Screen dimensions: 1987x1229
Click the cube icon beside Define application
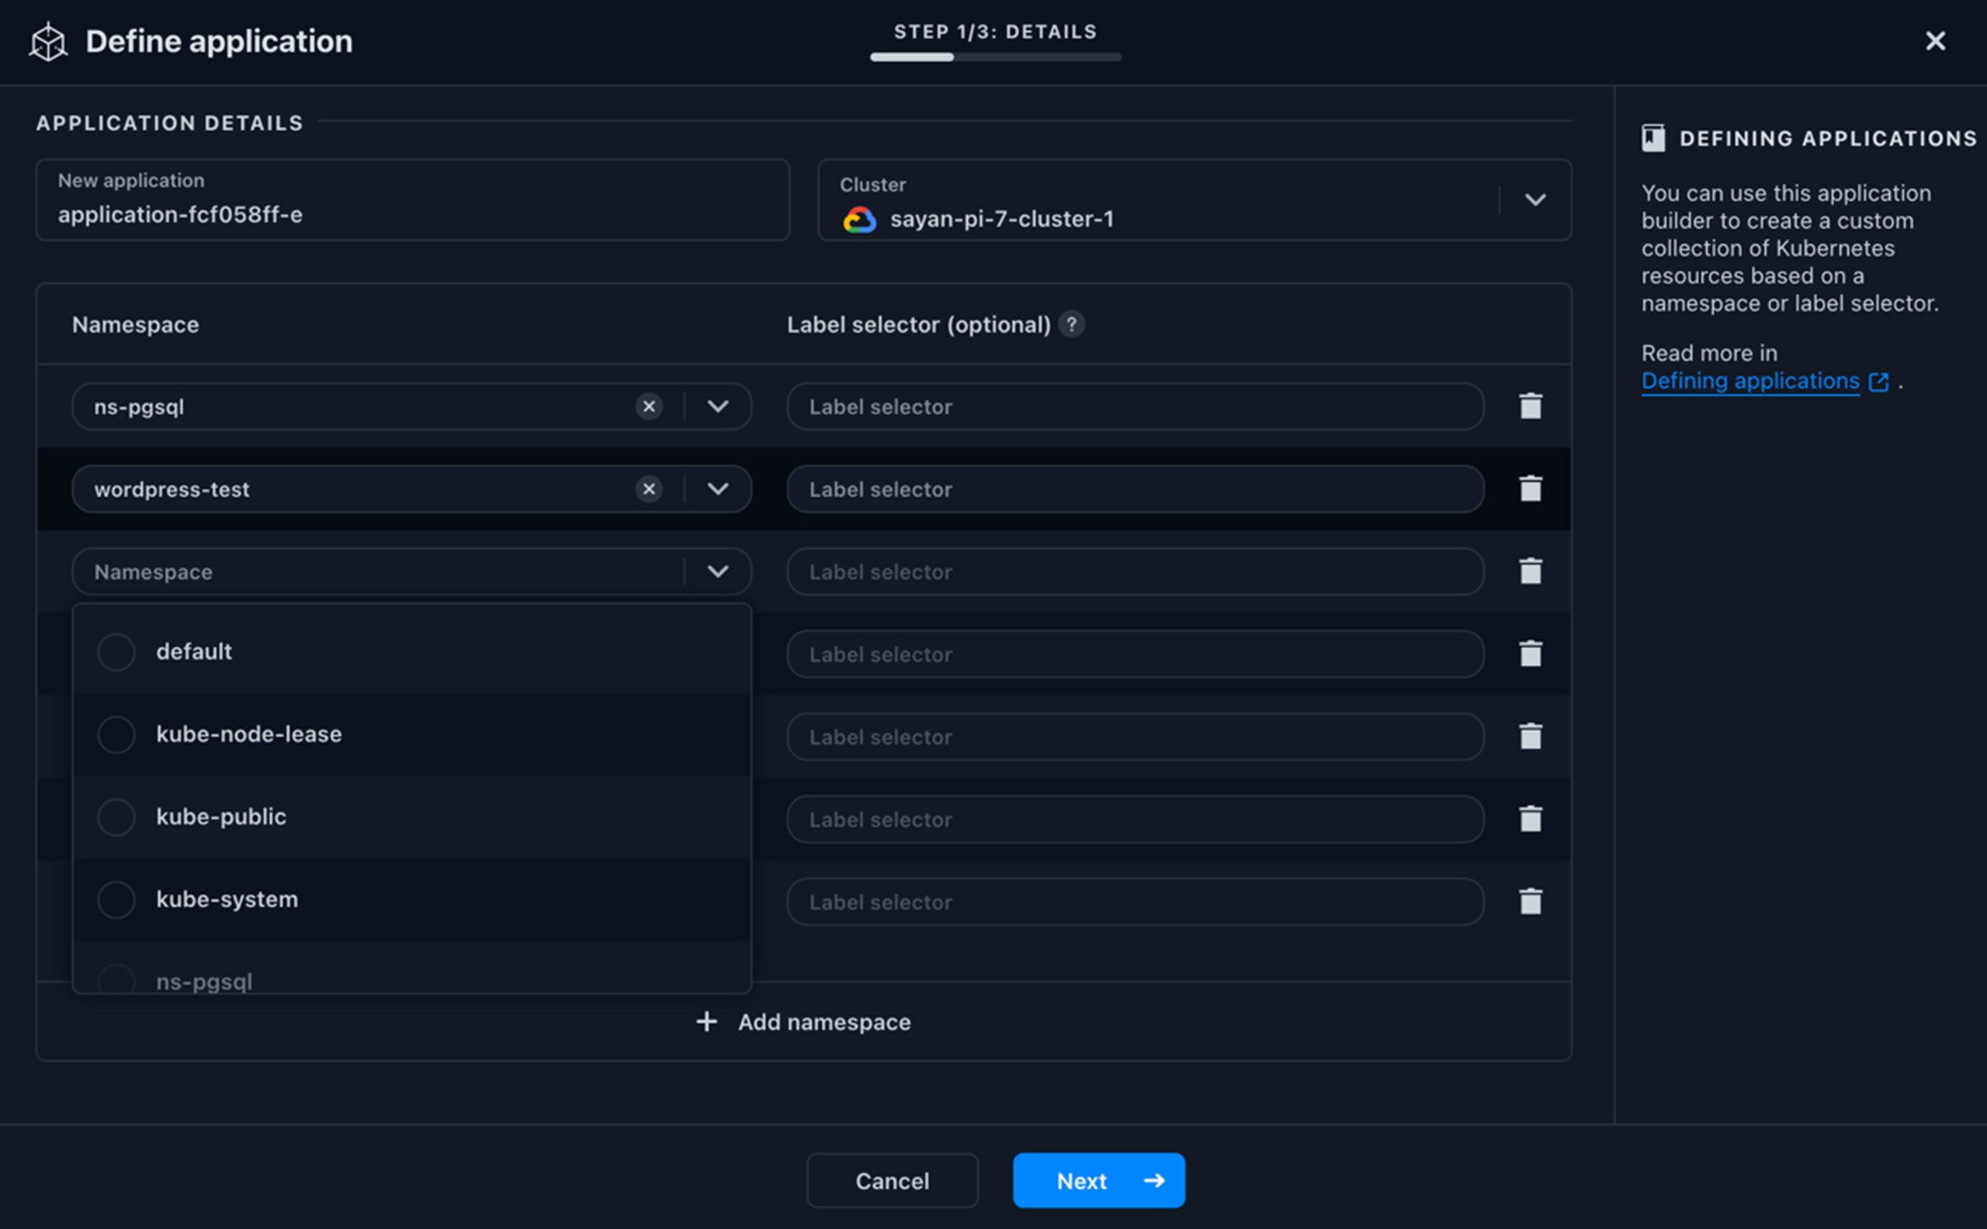click(48, 41)
